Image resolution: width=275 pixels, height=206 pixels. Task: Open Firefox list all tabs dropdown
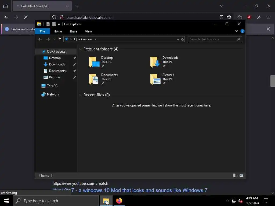tap(222, 6)
